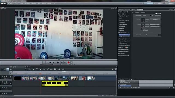Select the Chroma key effect entry
175x98 pixels.
click(x=122, y=22)
